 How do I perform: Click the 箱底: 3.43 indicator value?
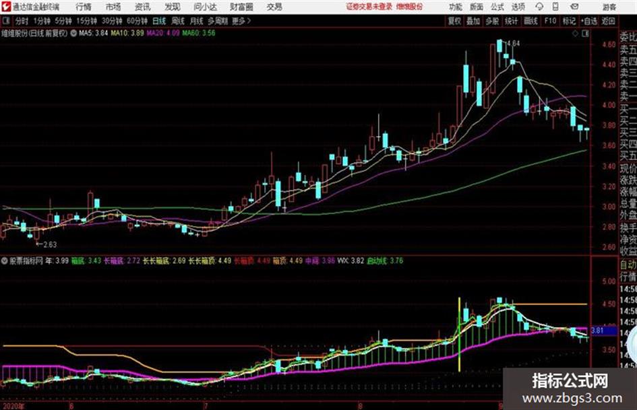pyautogui.click(x=86, y=261)
